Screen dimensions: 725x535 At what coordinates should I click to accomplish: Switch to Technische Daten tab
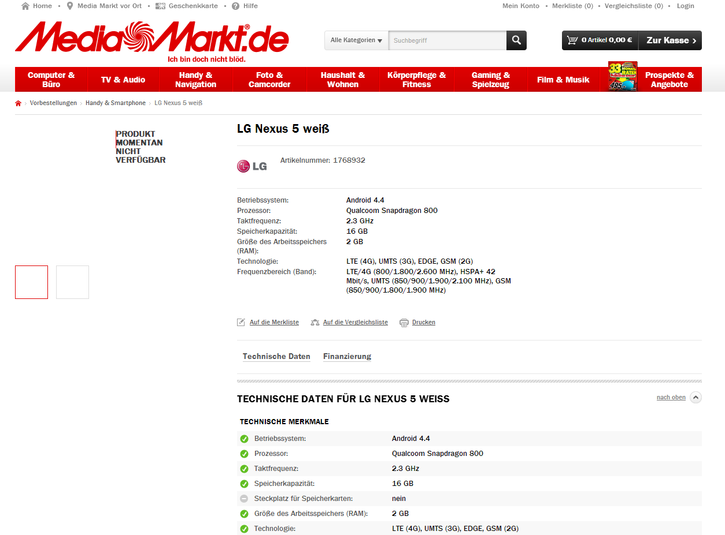pos(276,357)
